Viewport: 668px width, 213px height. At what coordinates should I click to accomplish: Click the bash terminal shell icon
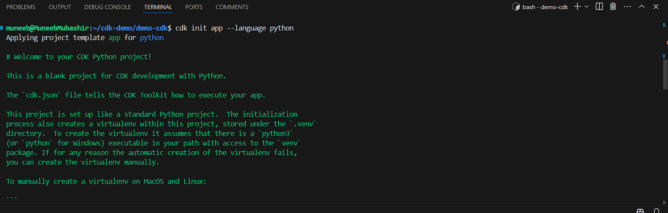[x=516, y=7]
